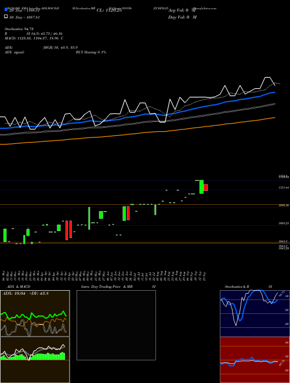
Task: Click the ADX & MACD panel title
Action: click(x=19, y=287)
